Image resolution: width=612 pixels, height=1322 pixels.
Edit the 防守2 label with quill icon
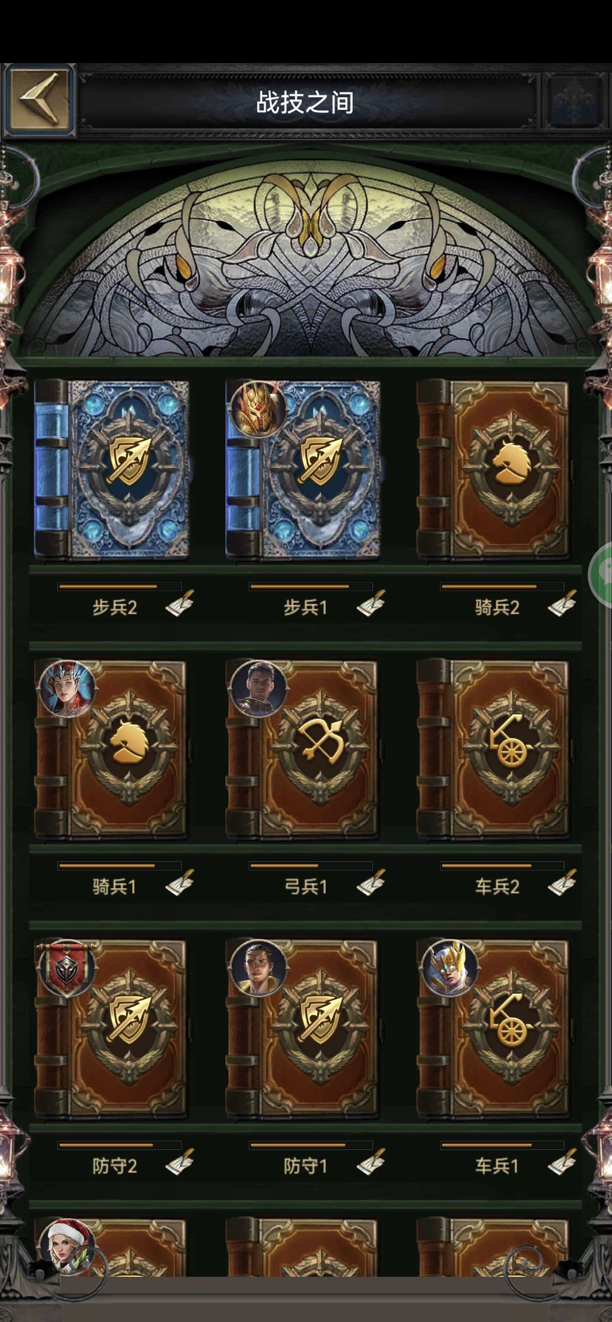tap(180, 1162)
